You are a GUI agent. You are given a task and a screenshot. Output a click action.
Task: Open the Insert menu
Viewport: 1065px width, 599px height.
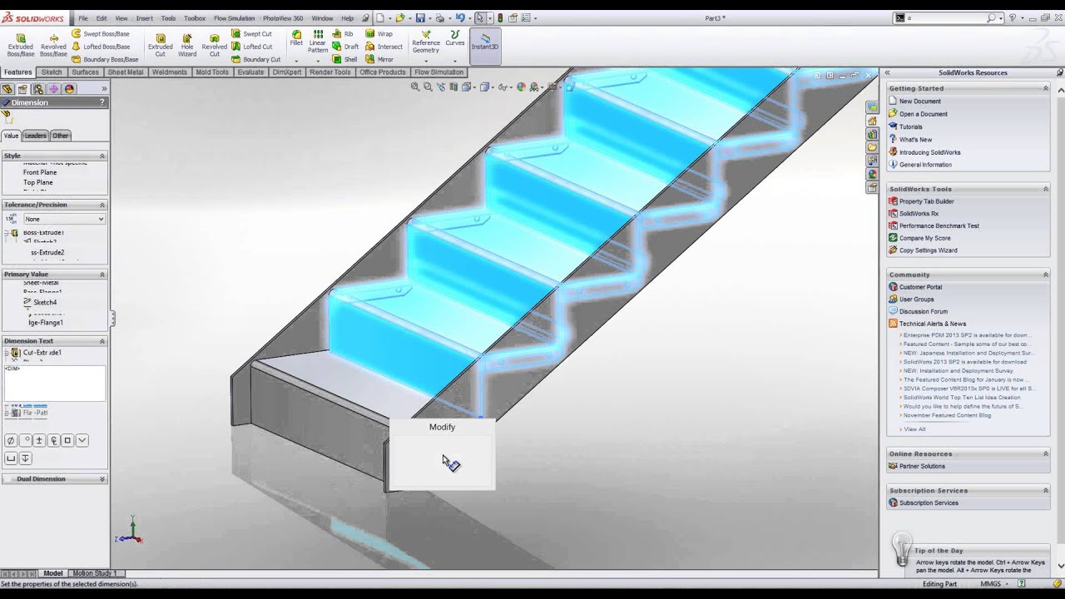pos(145,18)
